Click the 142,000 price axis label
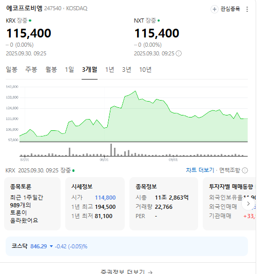 coord(12,87)
